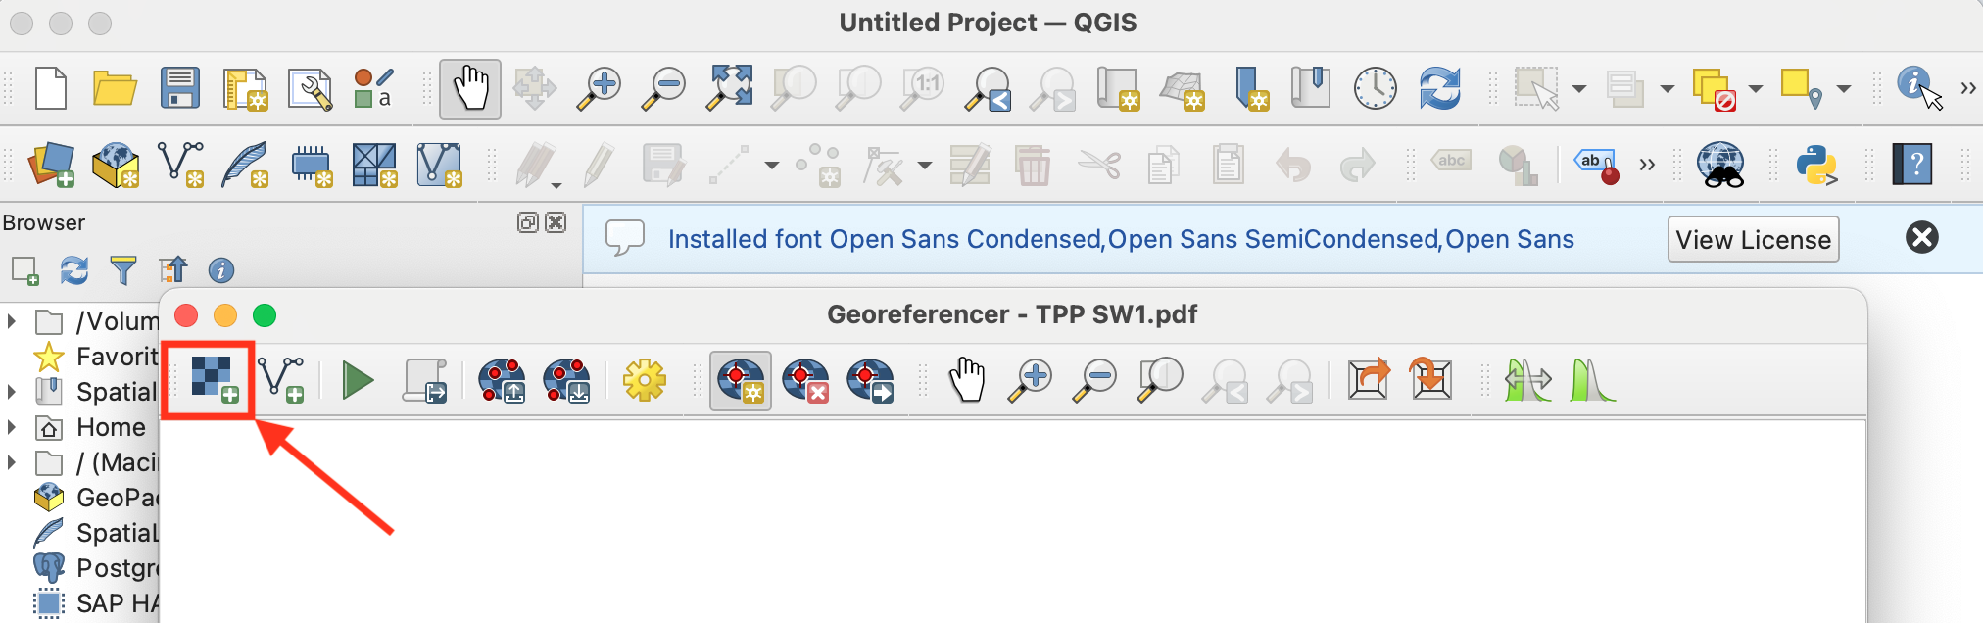
Task: Open Python Console icon
Action: click(1817, 165)
